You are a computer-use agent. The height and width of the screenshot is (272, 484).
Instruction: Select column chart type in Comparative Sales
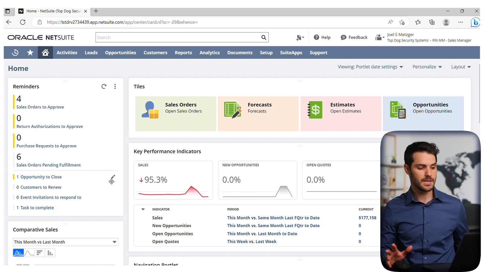click(x=50, y=253)
